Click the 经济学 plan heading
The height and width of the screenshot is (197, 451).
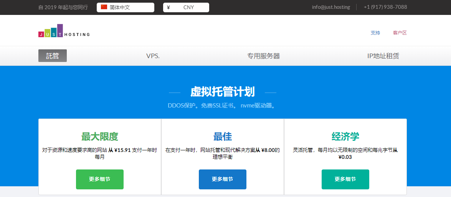pos(345,137)
